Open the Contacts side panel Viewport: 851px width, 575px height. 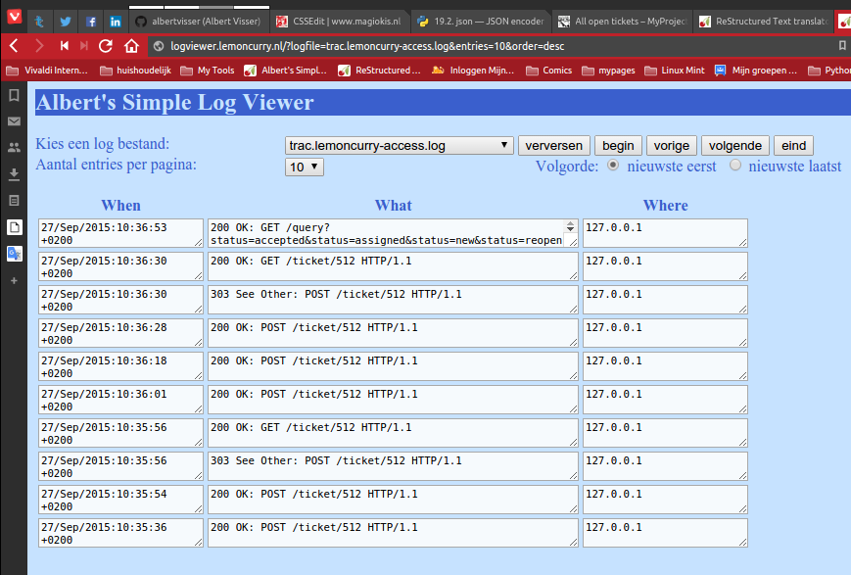pyautogui.click(x=14, y=148)
